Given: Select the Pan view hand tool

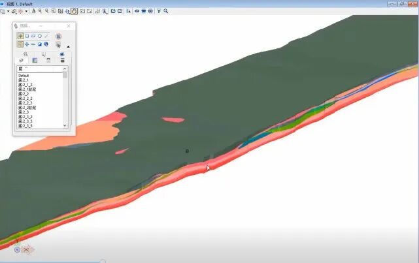Looking at the screenshot, I should click(74, 11).
